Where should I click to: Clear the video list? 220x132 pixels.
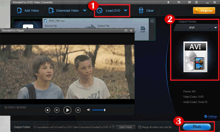pos(146,11)
